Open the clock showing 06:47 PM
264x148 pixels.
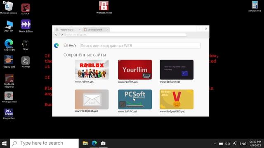click(x=255, y=143)
